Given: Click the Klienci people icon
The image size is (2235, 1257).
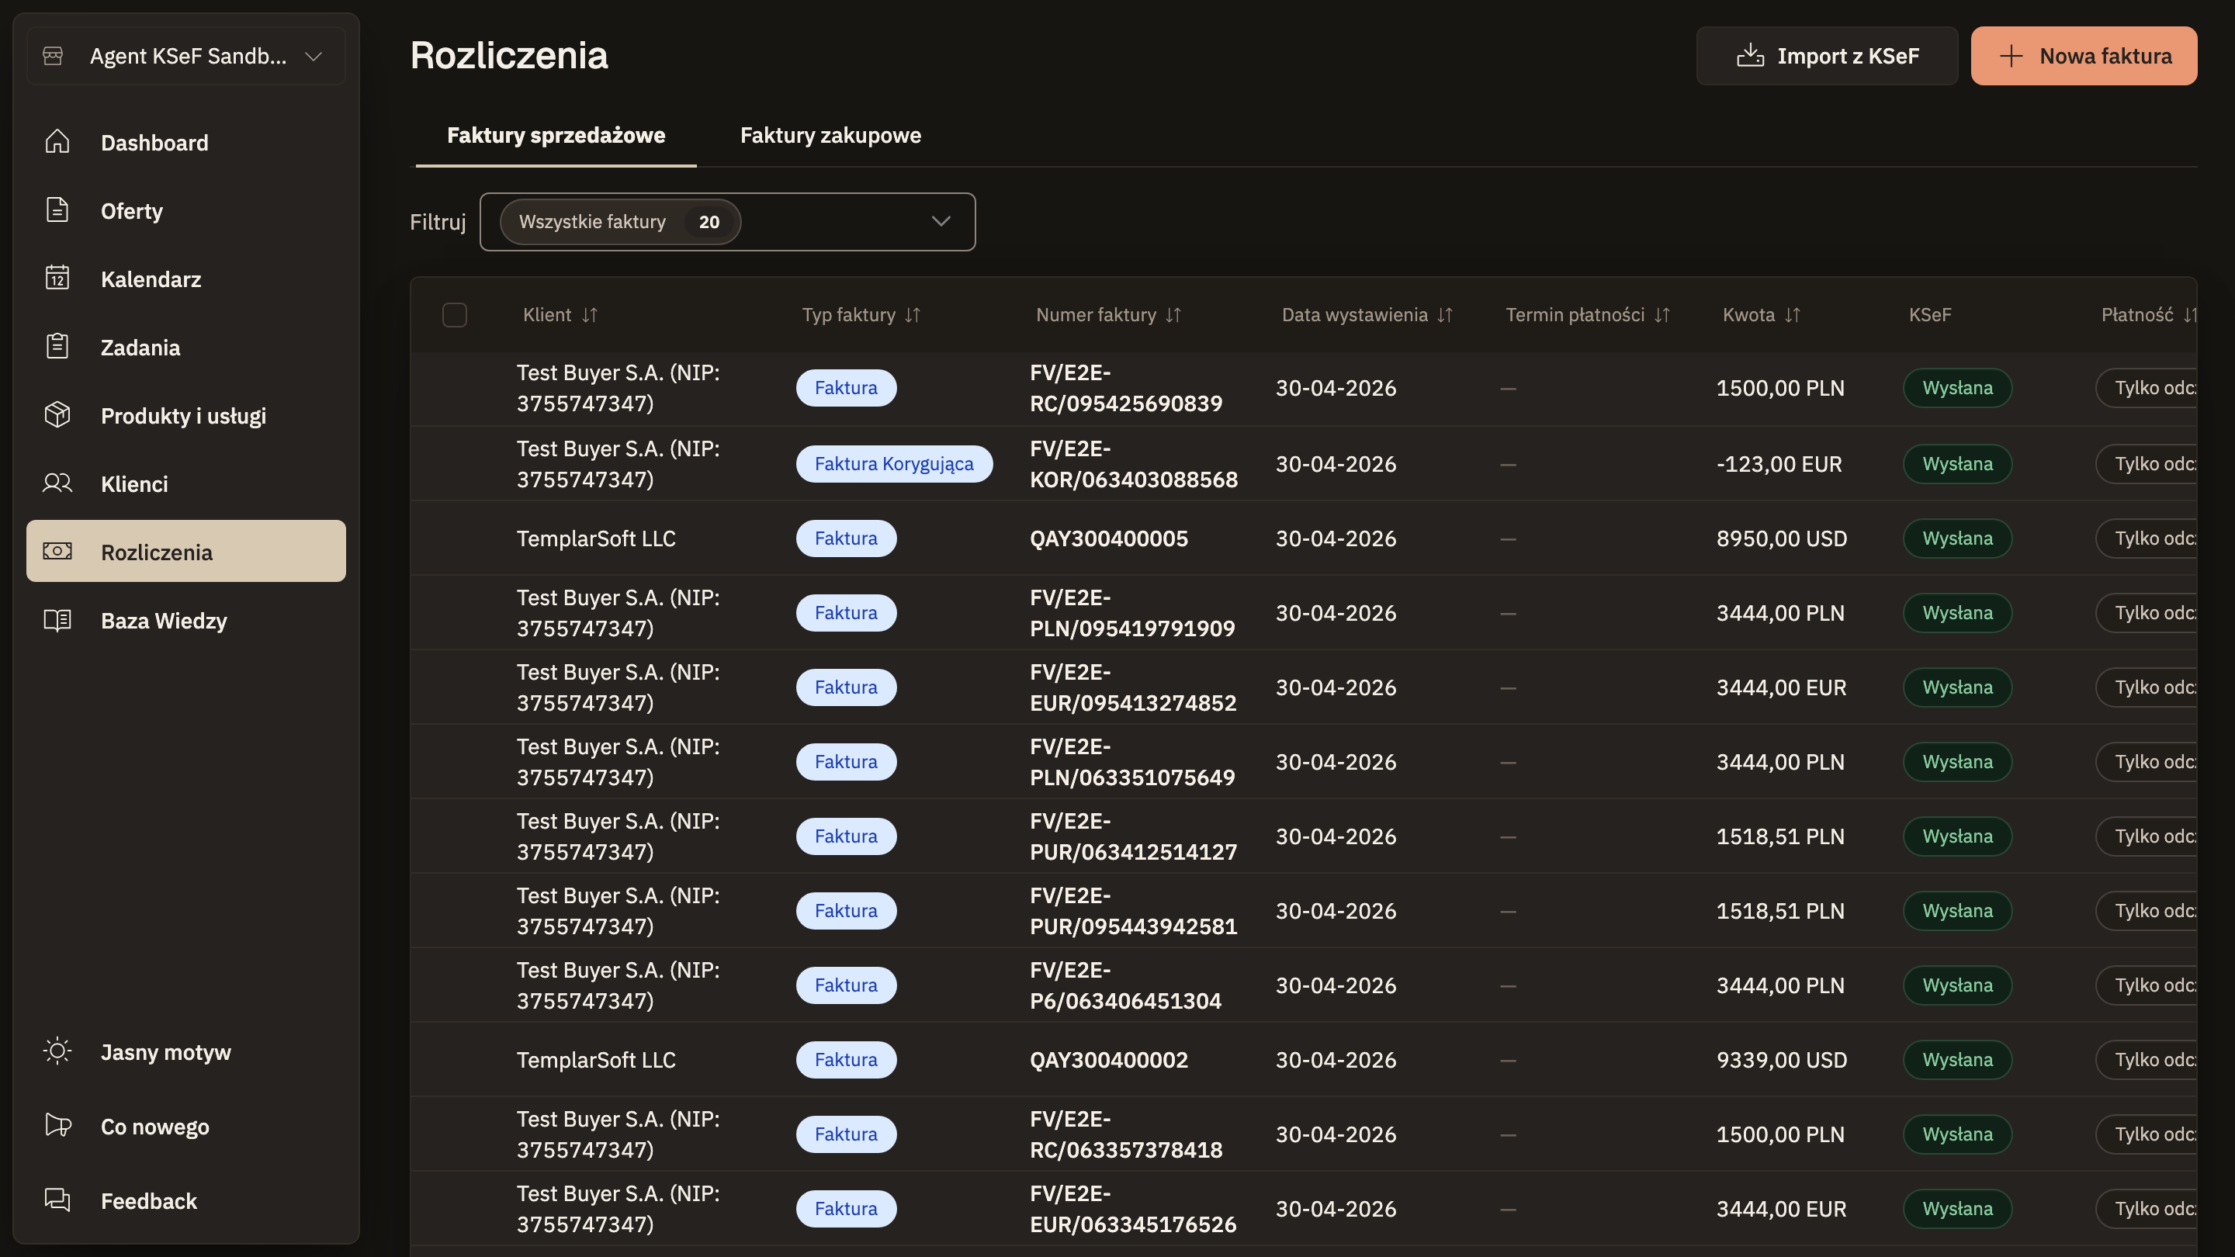Looking at the screenshot, I should pos(57,483).
